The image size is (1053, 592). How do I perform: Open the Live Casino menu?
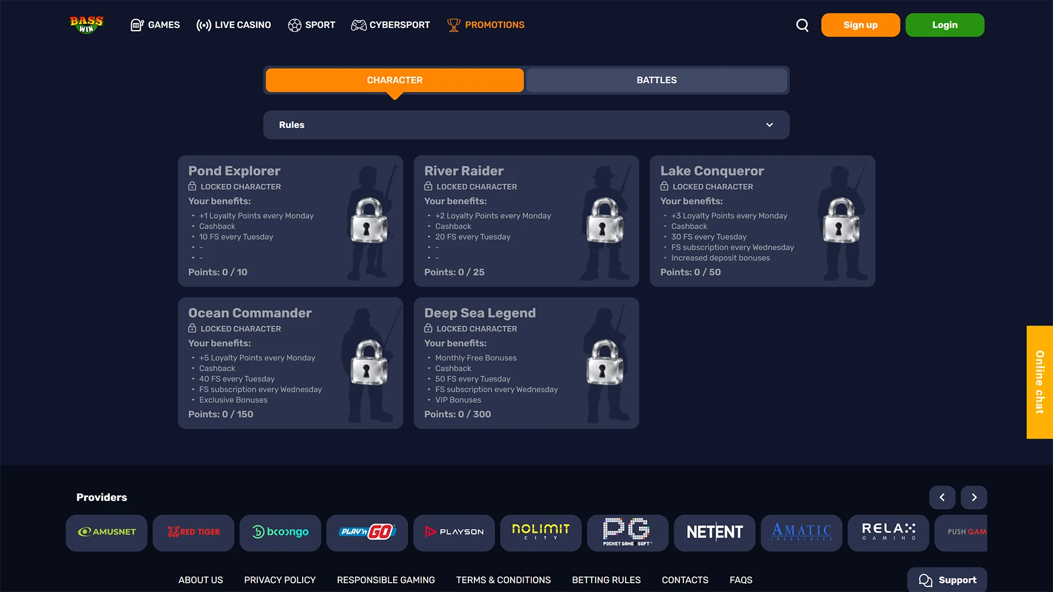[234, 25]
